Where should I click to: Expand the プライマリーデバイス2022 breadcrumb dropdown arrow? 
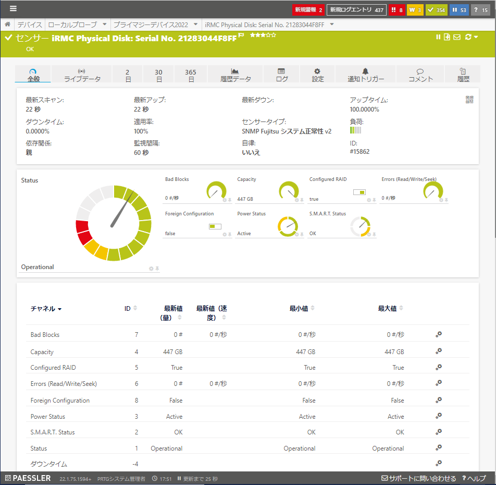[196, 25]
